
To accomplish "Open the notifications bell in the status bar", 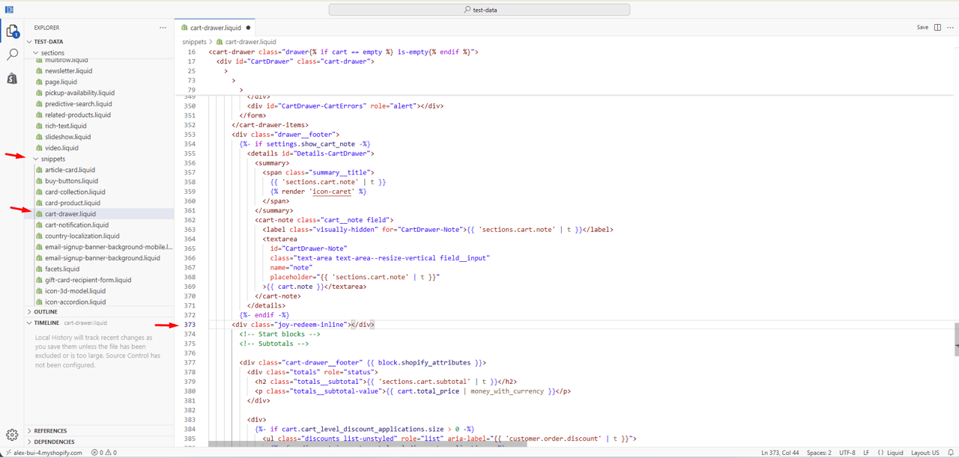I will click(x=950, y=453).
